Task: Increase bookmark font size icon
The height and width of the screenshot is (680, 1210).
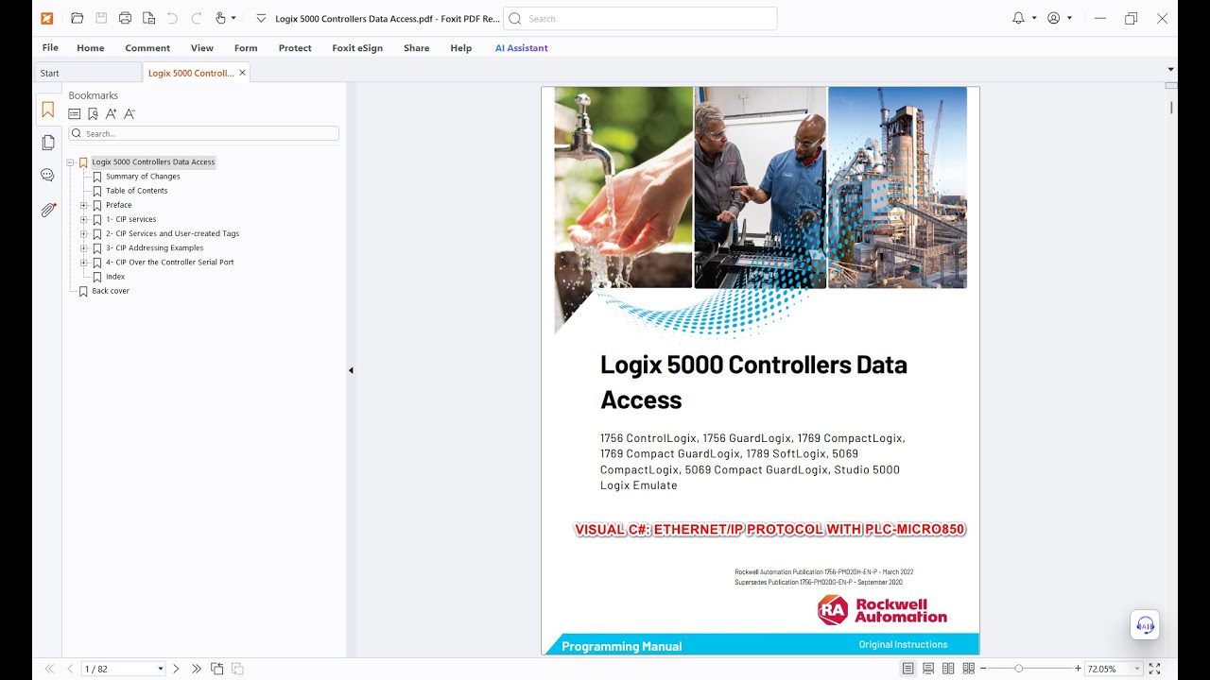Action: click(112, 114)
